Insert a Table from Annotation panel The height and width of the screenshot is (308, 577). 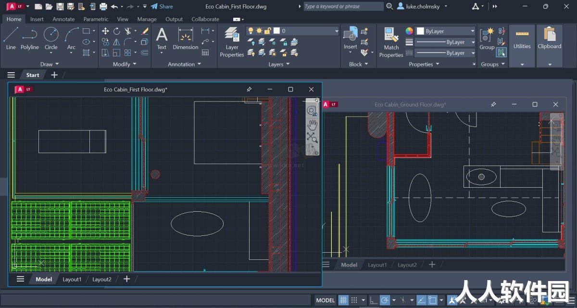click(205, 52)
